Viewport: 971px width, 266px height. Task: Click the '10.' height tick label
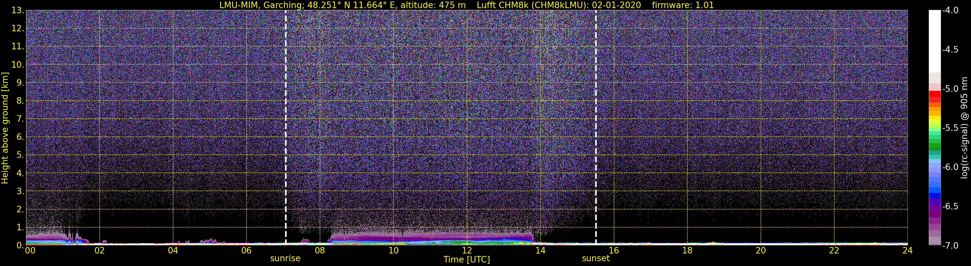click(x=17, y=65)
